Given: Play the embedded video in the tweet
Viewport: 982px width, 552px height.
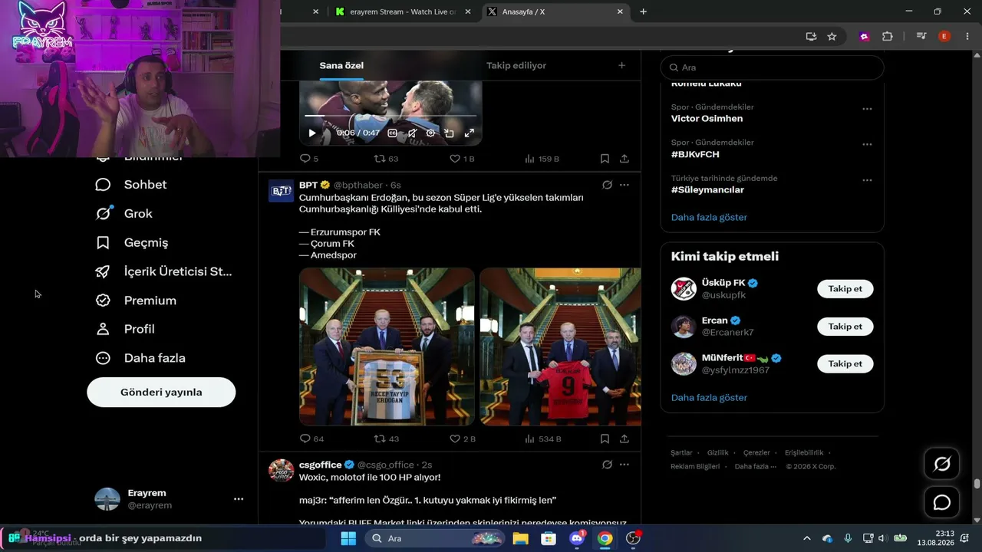Looking at the screenshot, I should (x=312, y=133).
